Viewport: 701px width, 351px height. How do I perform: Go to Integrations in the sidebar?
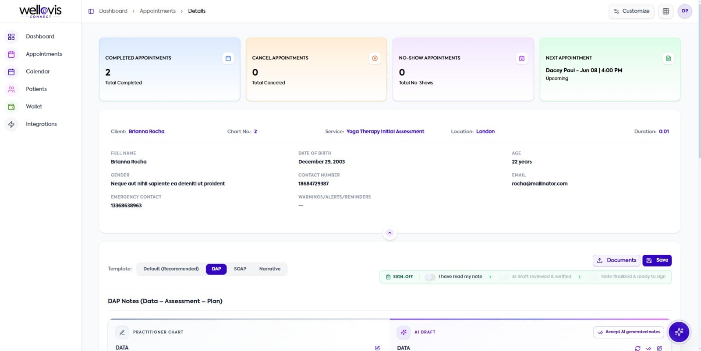pos(41,124)
